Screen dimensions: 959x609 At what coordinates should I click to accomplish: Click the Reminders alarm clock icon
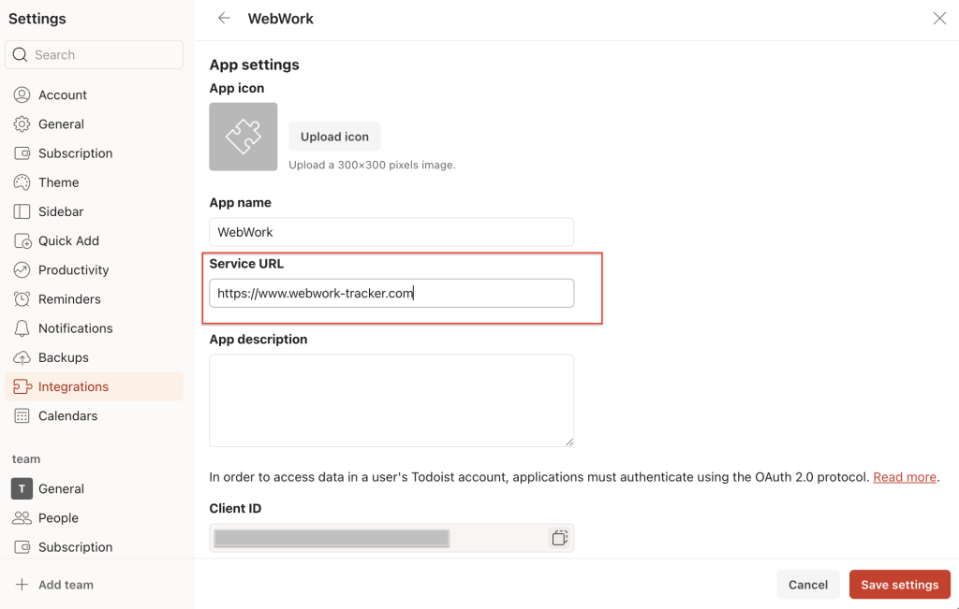[22, 299]
